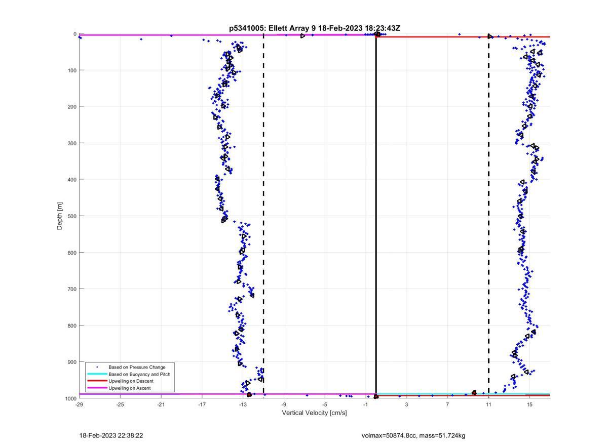Click y-axis depth tick label 1000
The height and width of the screenshot is (448, 608).
[70, 398]
